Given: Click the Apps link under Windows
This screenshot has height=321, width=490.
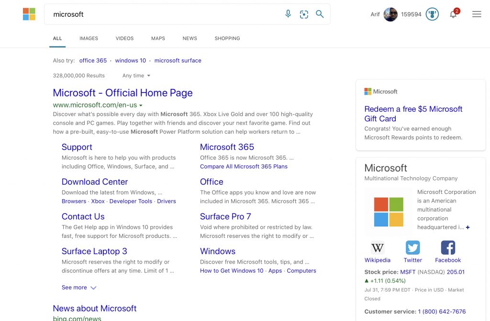Looking at the screenshot, I should [x=275, y=271].
